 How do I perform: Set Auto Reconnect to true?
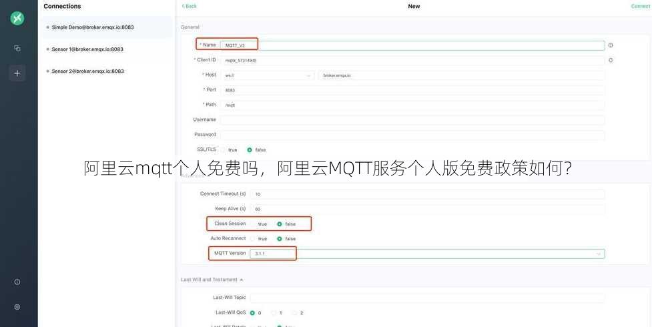[x=258, y=239]
